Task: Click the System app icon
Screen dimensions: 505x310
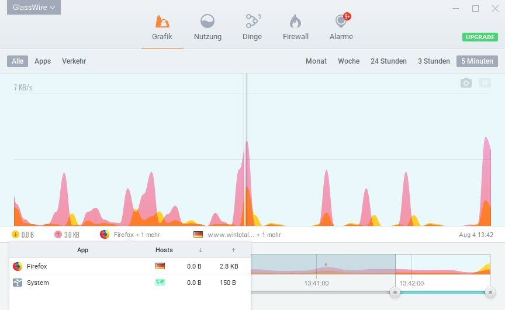Action: pyautogui.click(x=18, y=283)
